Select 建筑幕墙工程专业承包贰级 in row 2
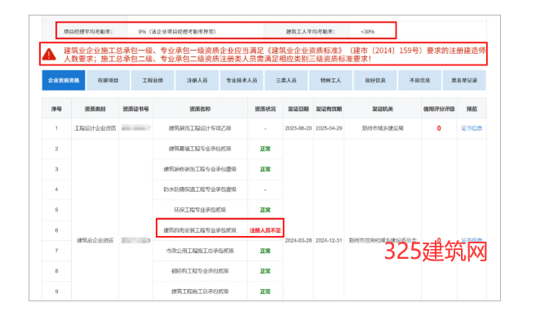Viewport: 536px width, 316px height. tap(200, 149)
